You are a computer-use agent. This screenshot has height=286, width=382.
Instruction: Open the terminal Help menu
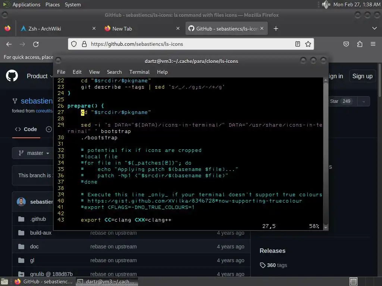tap(162, 72)
